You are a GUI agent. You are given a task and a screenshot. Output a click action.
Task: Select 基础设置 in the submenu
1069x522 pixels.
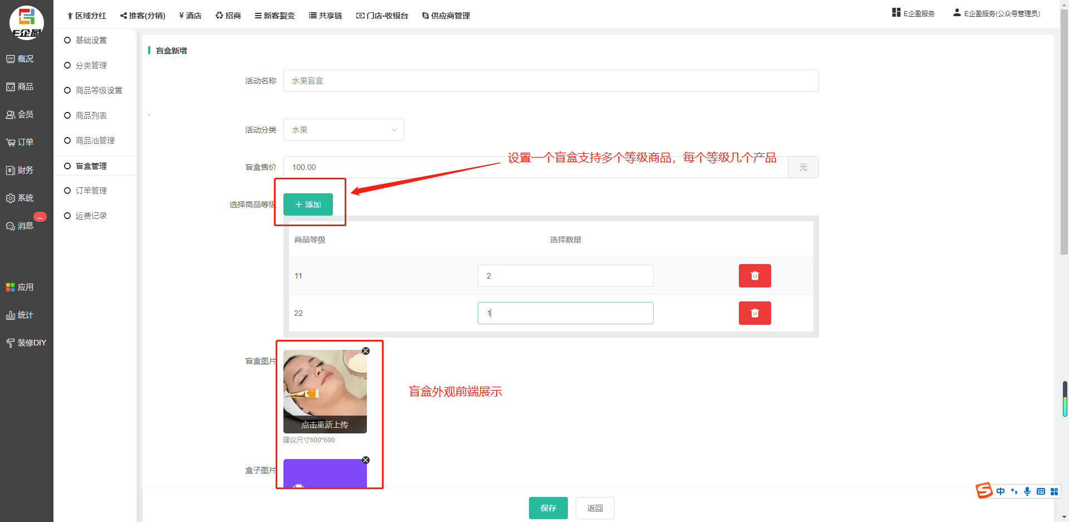(x=91, y=40)
